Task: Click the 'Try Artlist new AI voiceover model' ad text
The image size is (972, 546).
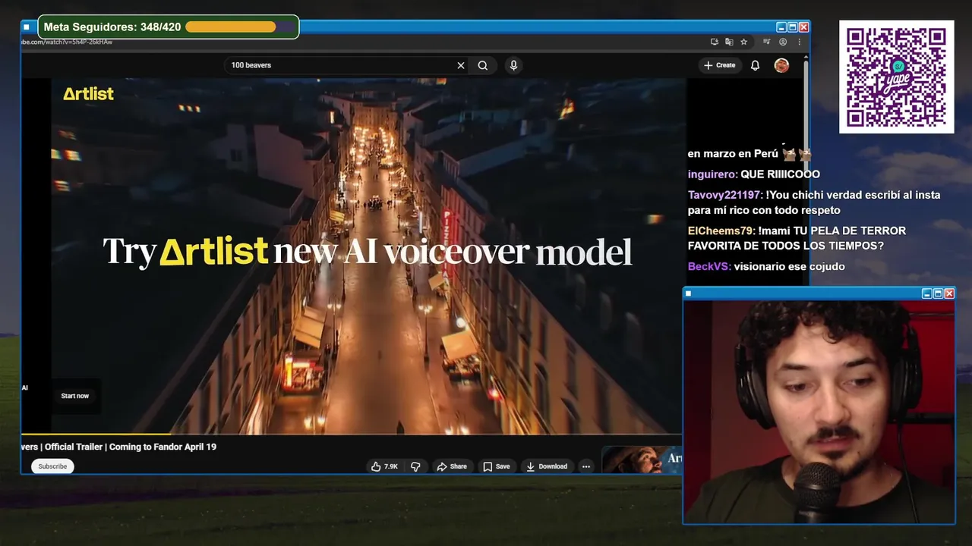Action: coord(367,251)
